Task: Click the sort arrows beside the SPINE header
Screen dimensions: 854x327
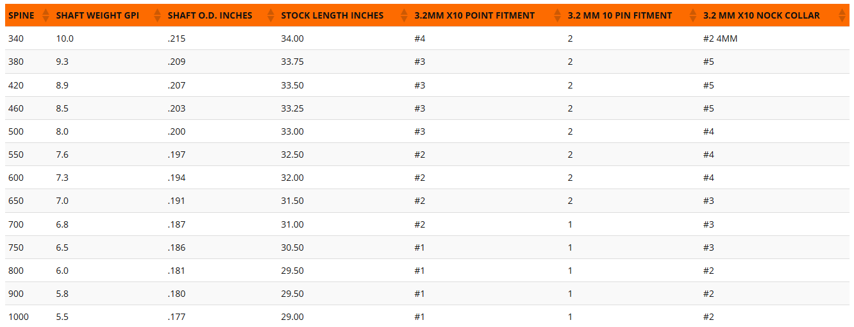Action: click(46, 15)
